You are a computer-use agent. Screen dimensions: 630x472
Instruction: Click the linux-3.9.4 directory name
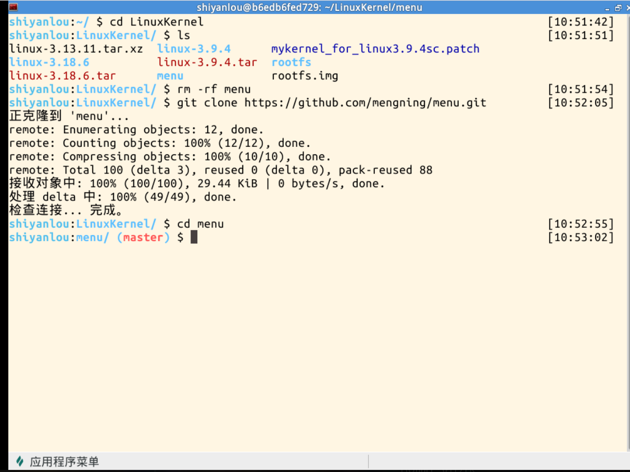(x=194, y=49)
